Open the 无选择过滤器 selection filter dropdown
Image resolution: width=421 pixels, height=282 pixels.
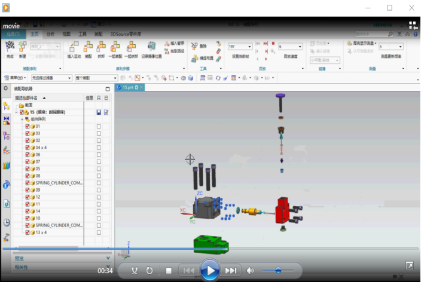[51, 78]
